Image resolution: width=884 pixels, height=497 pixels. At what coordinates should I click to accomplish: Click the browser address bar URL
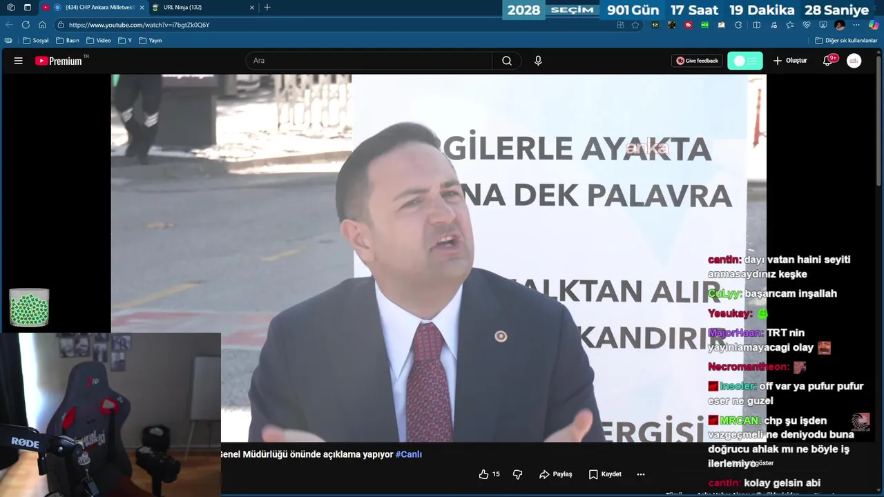(139, 25)
